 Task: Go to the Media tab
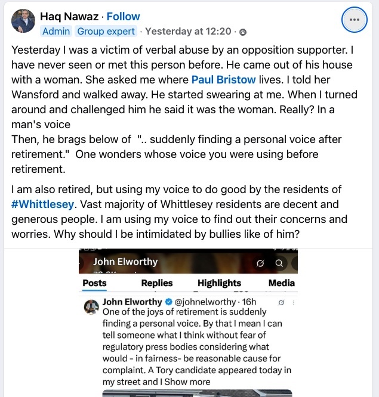coord(281,283)
